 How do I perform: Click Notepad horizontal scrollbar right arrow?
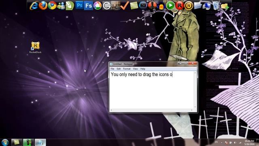(x=192, y=110)
